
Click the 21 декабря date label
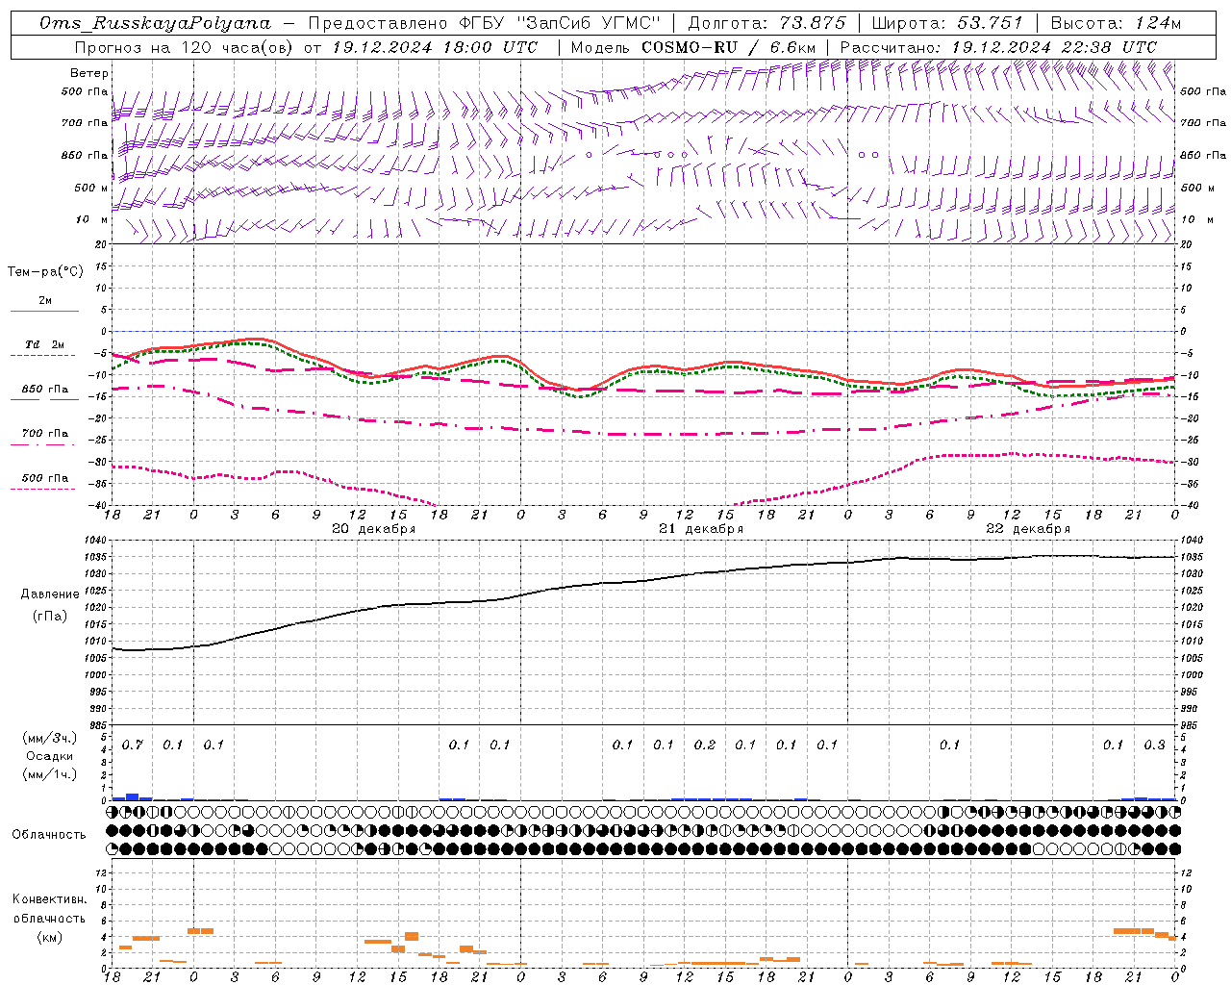click(x=701, y=529)
